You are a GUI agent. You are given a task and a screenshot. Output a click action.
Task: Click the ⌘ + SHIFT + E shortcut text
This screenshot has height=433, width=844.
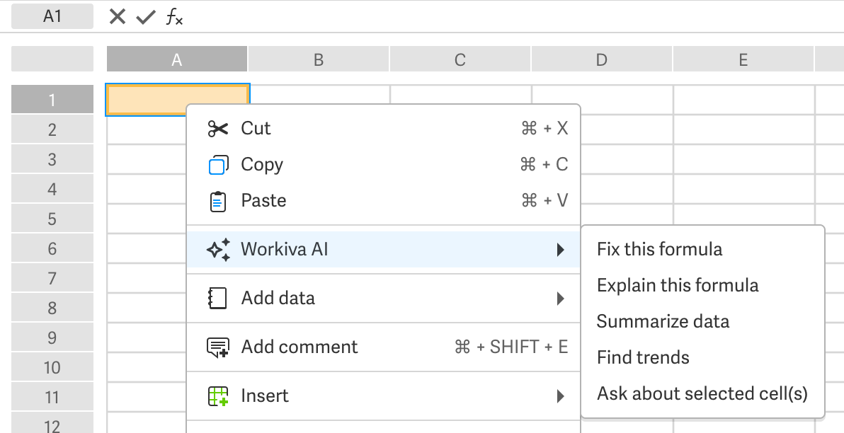click(x=511, y=347)
